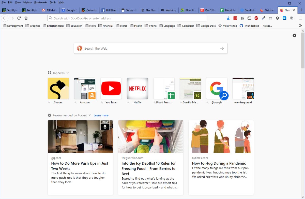Click the IP lookup extension icon
305x199 pixels.
(292, 18)
